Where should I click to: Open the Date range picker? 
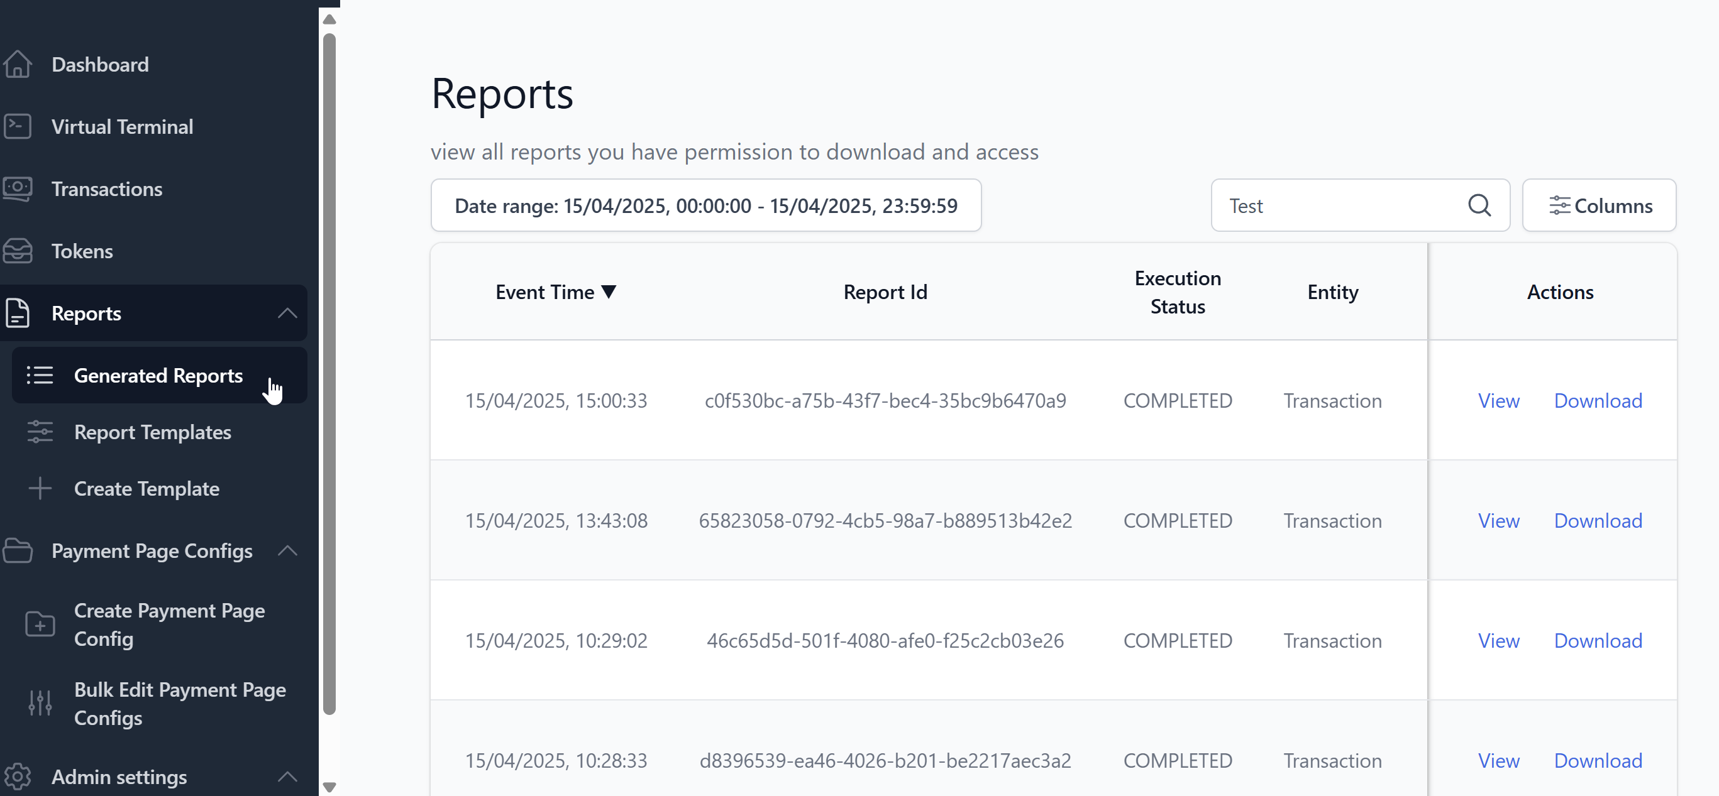(706, 205)
